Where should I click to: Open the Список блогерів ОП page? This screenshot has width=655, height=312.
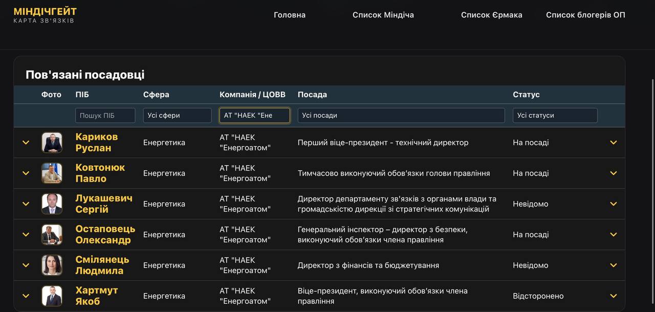point(585,15)
